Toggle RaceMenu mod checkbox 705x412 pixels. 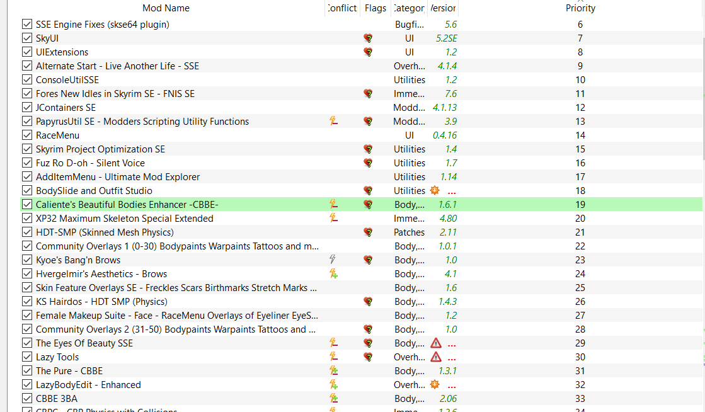pyautogui.click(x=27, y=135)
